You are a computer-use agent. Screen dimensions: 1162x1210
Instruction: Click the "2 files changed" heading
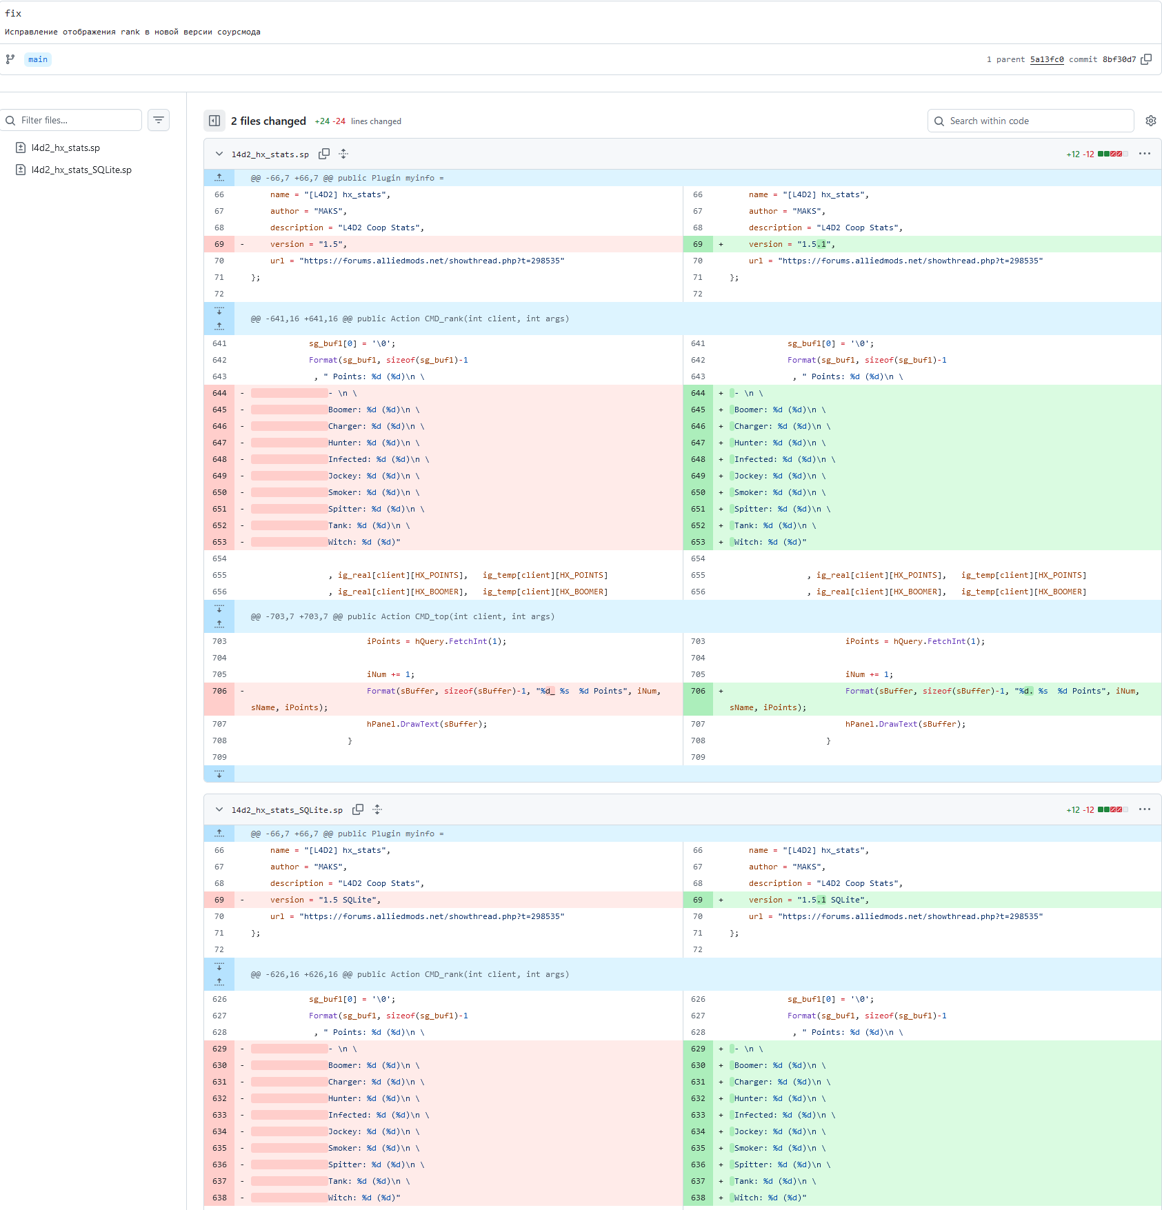pyautogui.click(x=268, y=121)
